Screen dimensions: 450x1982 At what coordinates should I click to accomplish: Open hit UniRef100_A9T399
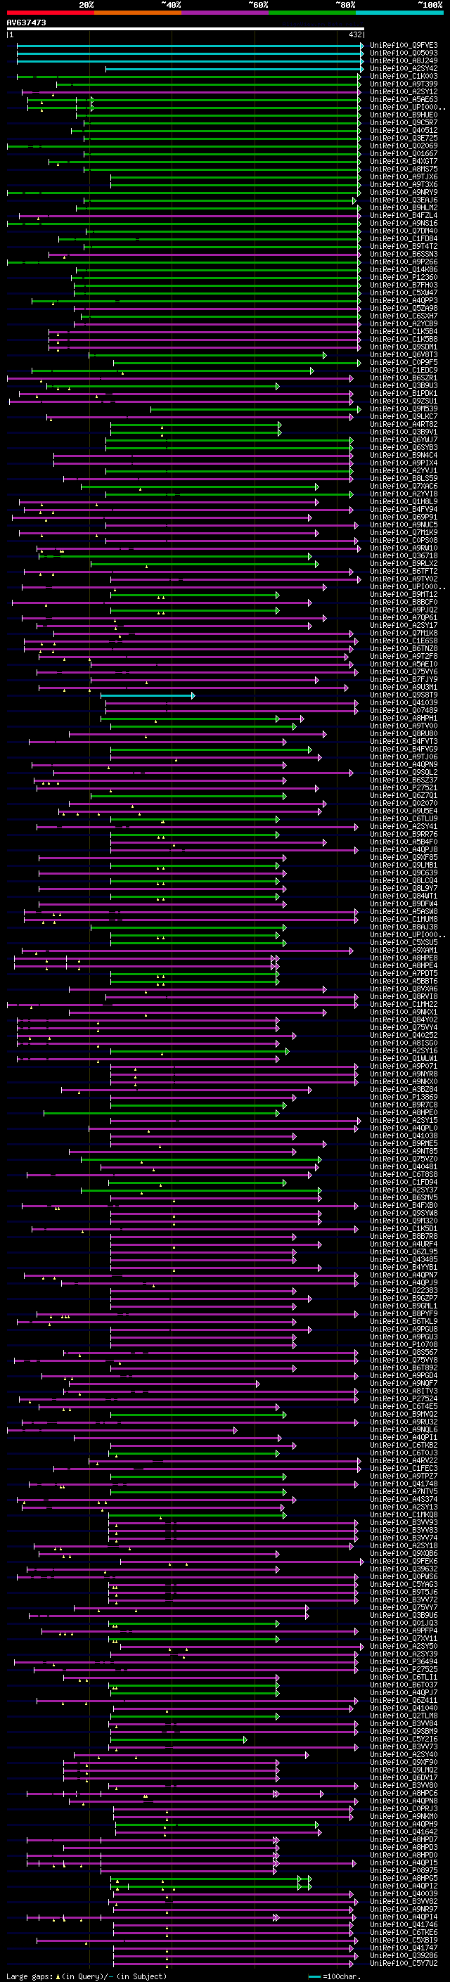[x=404, y=84]
